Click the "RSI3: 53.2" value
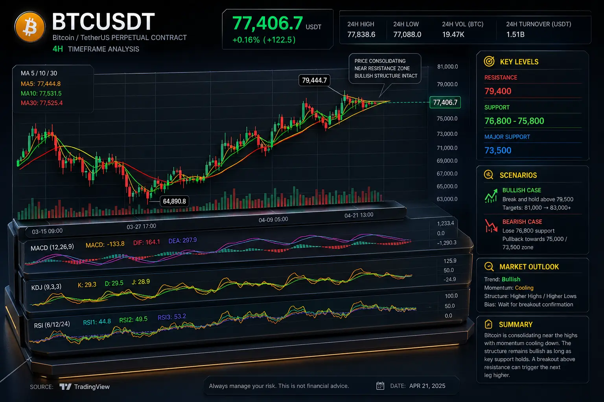This screenshot has height=402, width=604. click(172, 317)
